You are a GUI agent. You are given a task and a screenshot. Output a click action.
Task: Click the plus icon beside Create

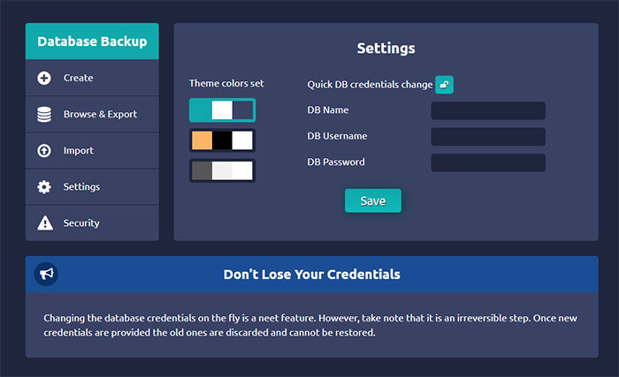coord(44,78)
